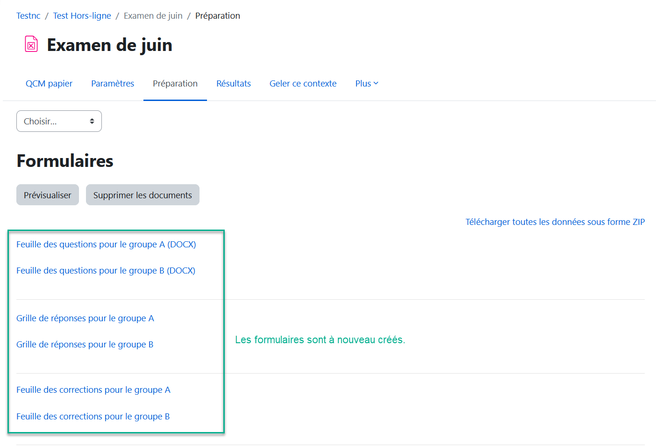656x447 pixels.
Task: Open question sheet for groupe A (DOCX)
Action: 106,245
